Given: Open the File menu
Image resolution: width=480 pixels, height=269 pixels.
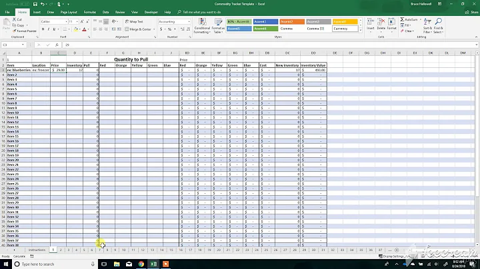Looking at the screenshot, I should pos(7,12).
